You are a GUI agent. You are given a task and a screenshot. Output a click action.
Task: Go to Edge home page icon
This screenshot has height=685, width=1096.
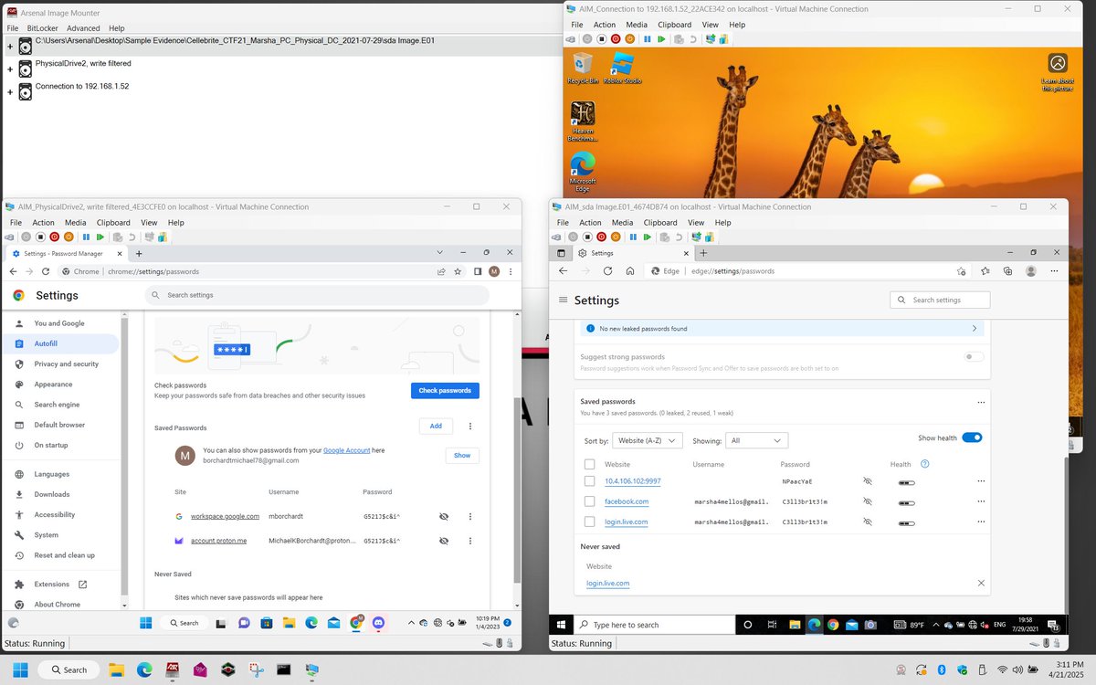point(630,271)
